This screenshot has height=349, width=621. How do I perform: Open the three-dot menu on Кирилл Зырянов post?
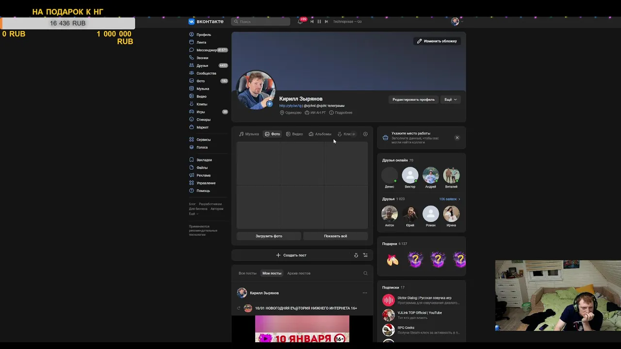pyautogui.click(x=365, y=293)
